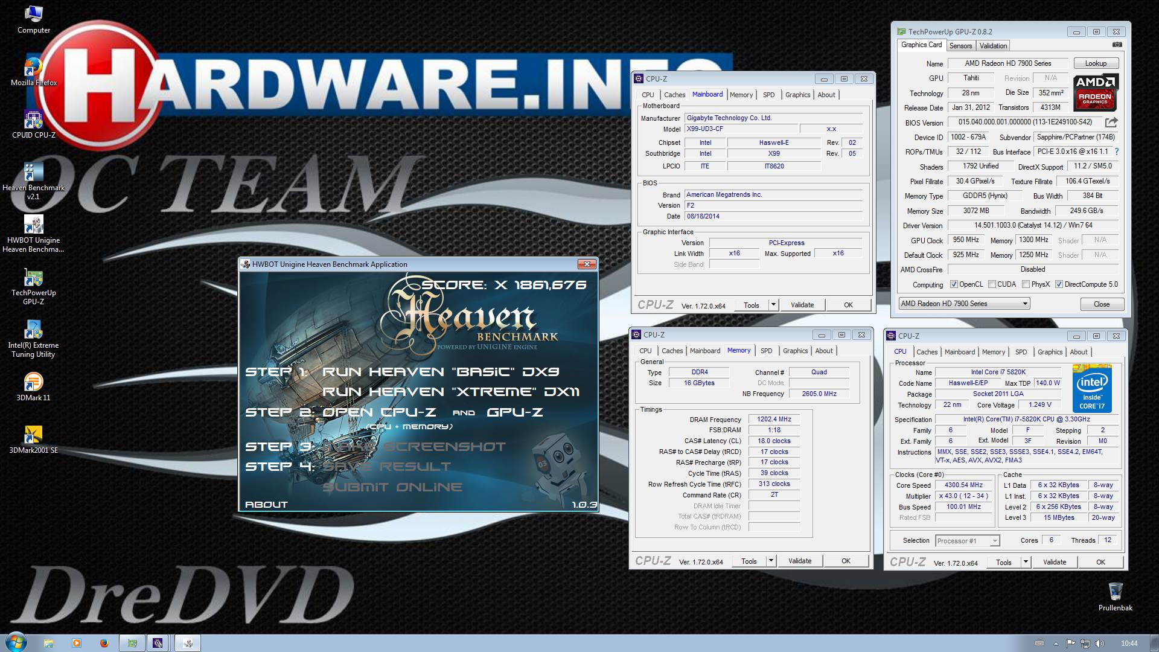Screen dimensions: 1159x652
Task: Click GPU-Z link in HWBOT step 2
Action: pyautogui.click(x=515, y=412)
